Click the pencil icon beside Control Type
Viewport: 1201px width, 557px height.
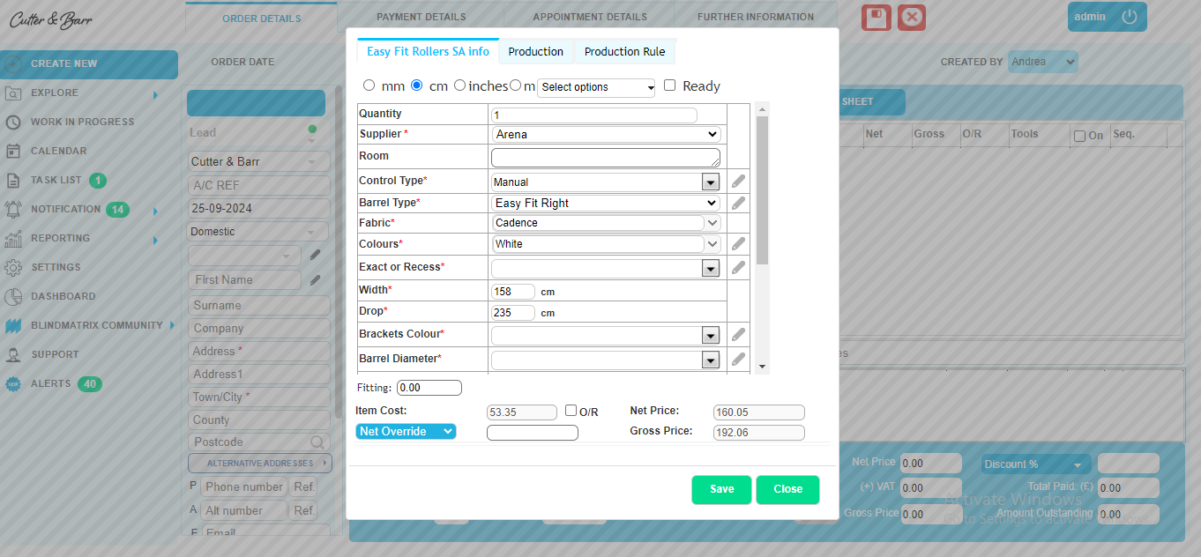point(738,182)
